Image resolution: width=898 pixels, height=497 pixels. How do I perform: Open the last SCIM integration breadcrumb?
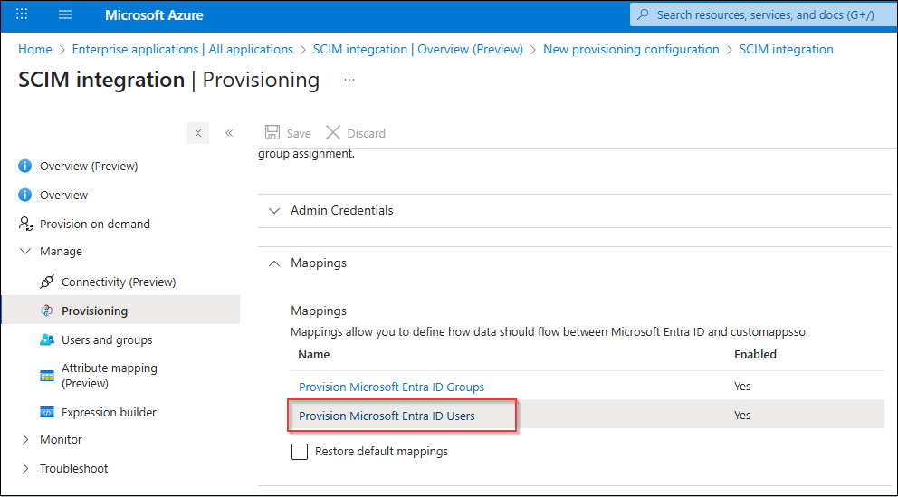(x=787, y=49)
